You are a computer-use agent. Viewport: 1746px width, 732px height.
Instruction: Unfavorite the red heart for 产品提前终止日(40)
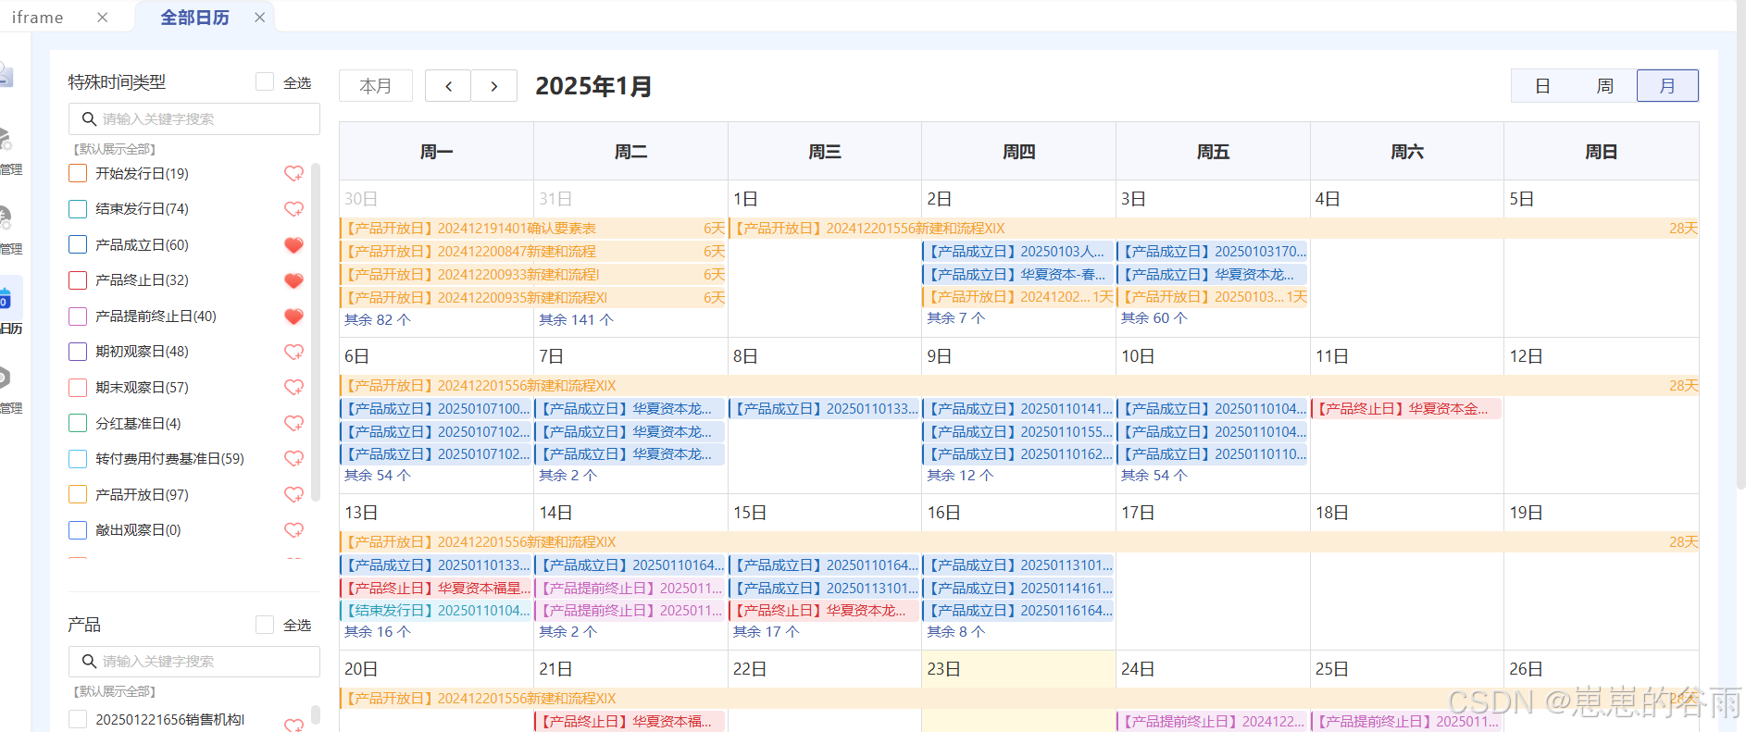pyautogui.click(x=293, y=316)
